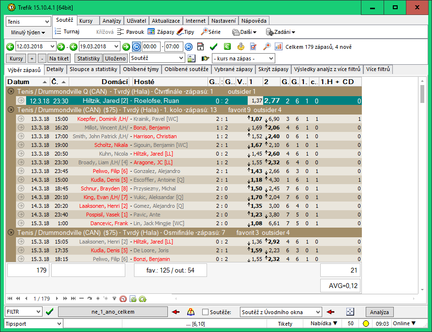The height and width of the screenshot is (332, 432).
Task: Click the green filter checkmark icon
Action: pos(50,312)
